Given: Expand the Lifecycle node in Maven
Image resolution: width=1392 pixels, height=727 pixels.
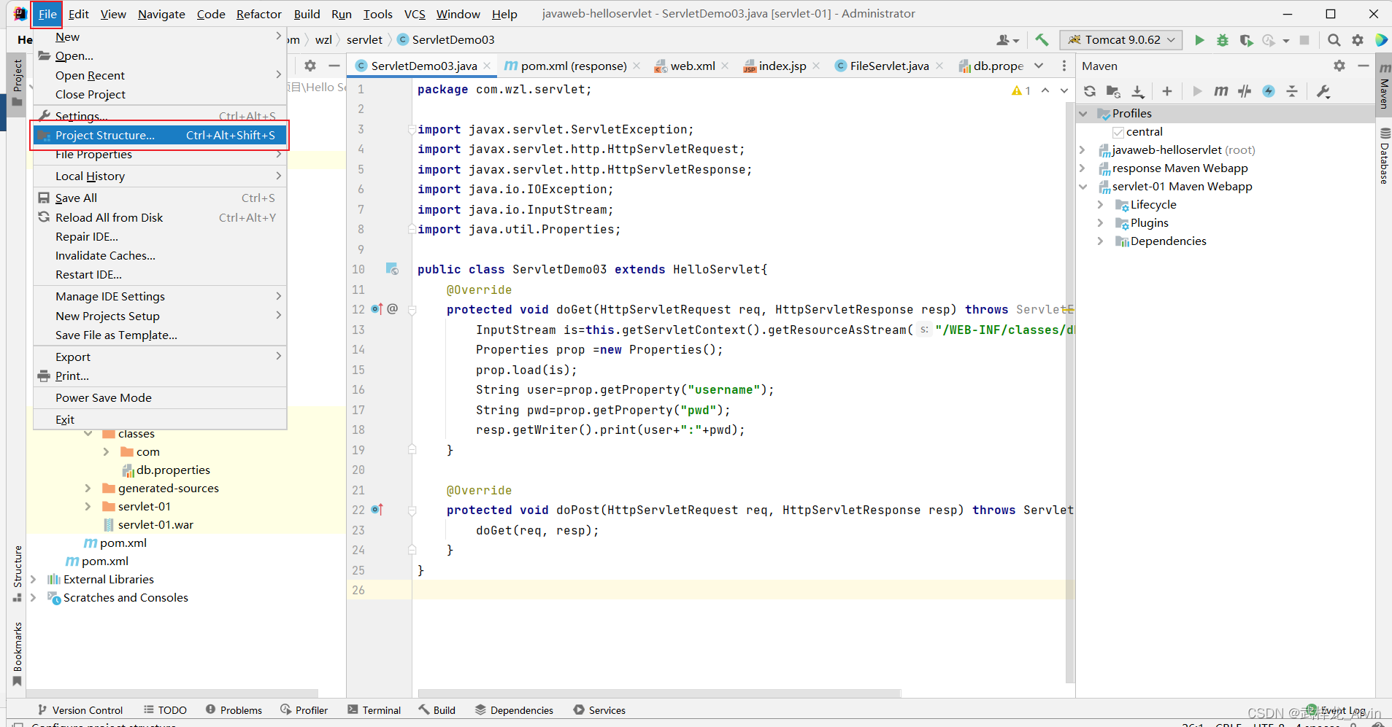Looking at the screenshot, I should pos(1101,205).
